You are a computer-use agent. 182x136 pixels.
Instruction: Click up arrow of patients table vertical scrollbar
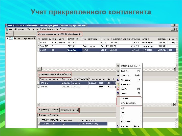coord(177,79)
